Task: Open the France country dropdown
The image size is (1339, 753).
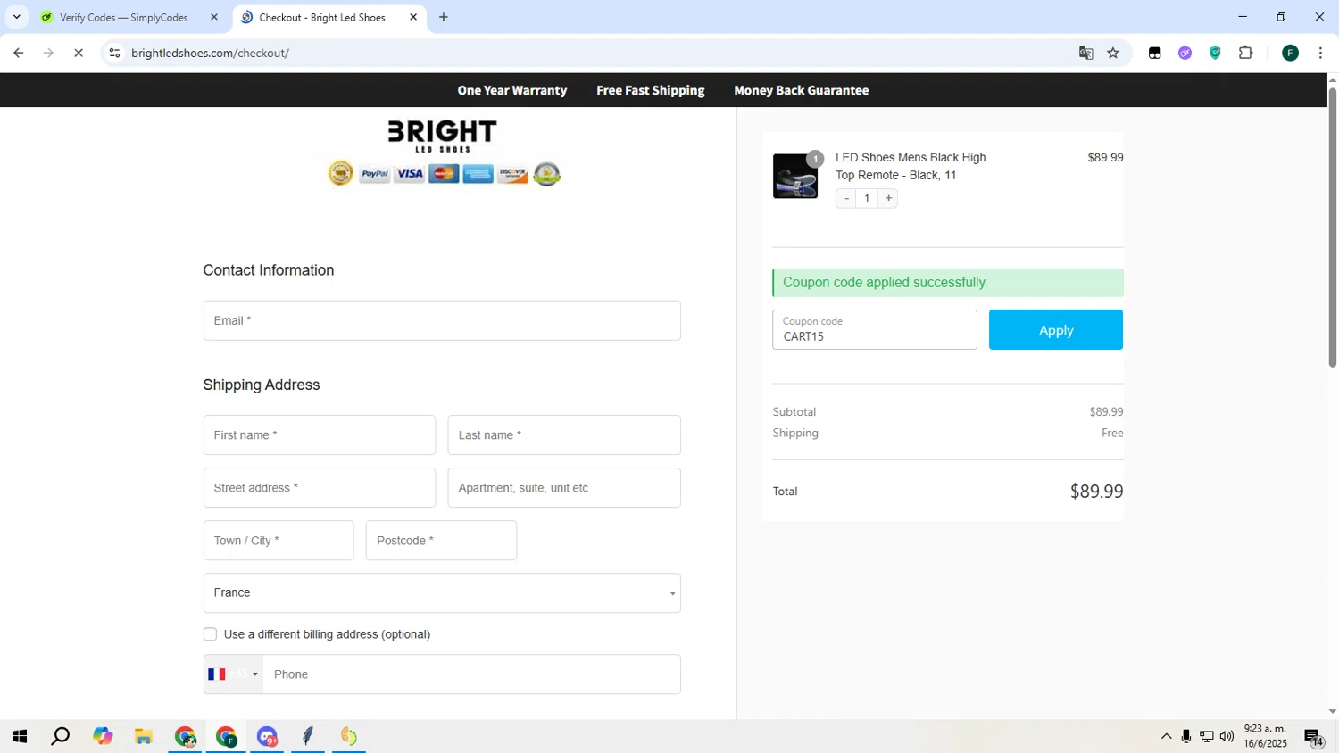Action: coord(442,592)
